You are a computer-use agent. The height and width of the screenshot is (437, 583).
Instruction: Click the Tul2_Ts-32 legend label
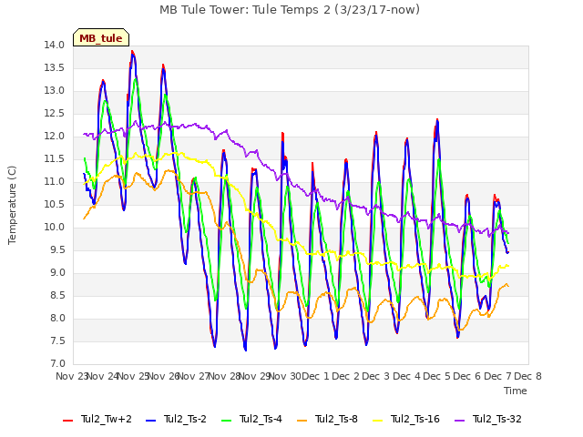(497, 419)
